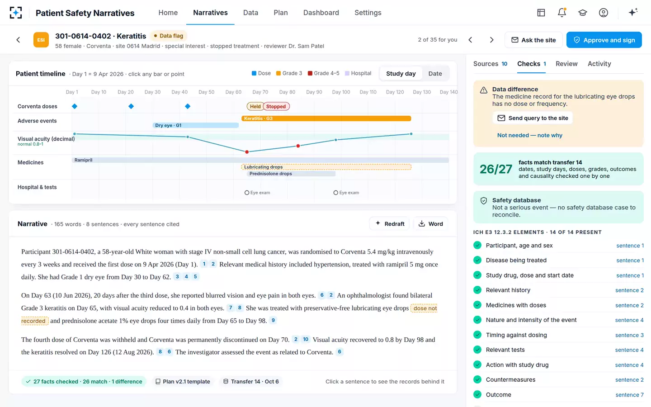Click the Data flag badge

point(169,36)
